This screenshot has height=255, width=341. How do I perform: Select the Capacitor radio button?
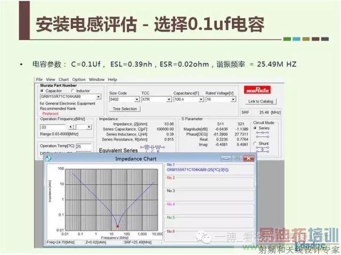(42, 91)
